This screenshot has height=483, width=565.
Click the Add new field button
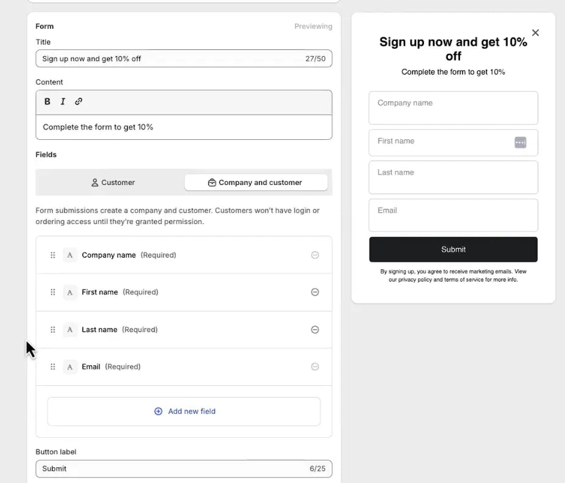[184, 411]
